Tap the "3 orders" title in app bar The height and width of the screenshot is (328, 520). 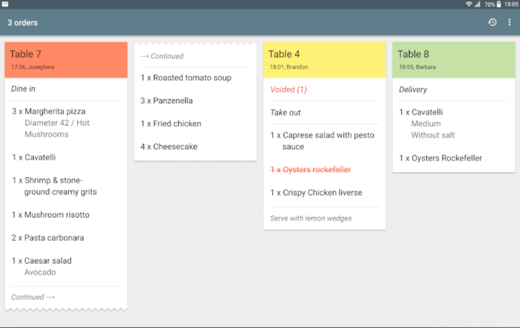click(x=23, y=22)
